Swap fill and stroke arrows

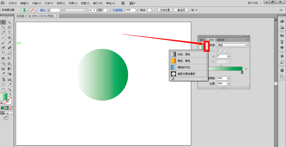point(10,94)
